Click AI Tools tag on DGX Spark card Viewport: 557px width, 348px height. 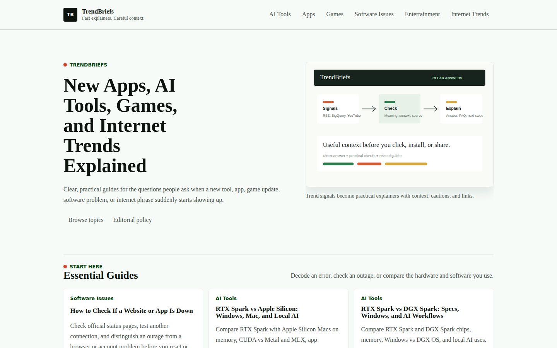click(371, 299)
